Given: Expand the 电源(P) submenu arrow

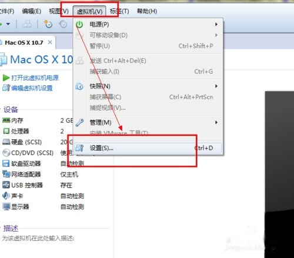Looking at the screenshot, I should tap(216, 24).
